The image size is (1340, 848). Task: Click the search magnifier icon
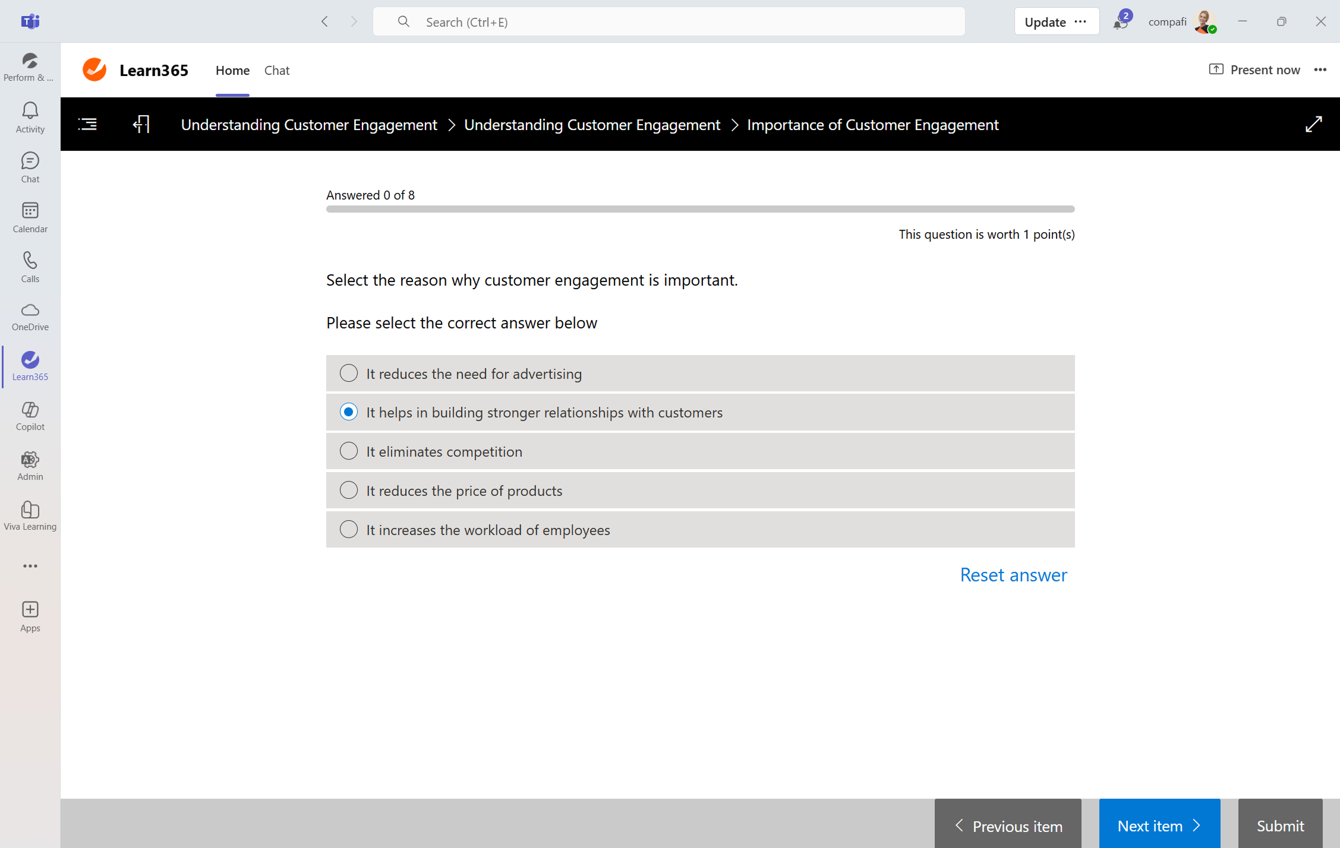(x=403, y=22)
